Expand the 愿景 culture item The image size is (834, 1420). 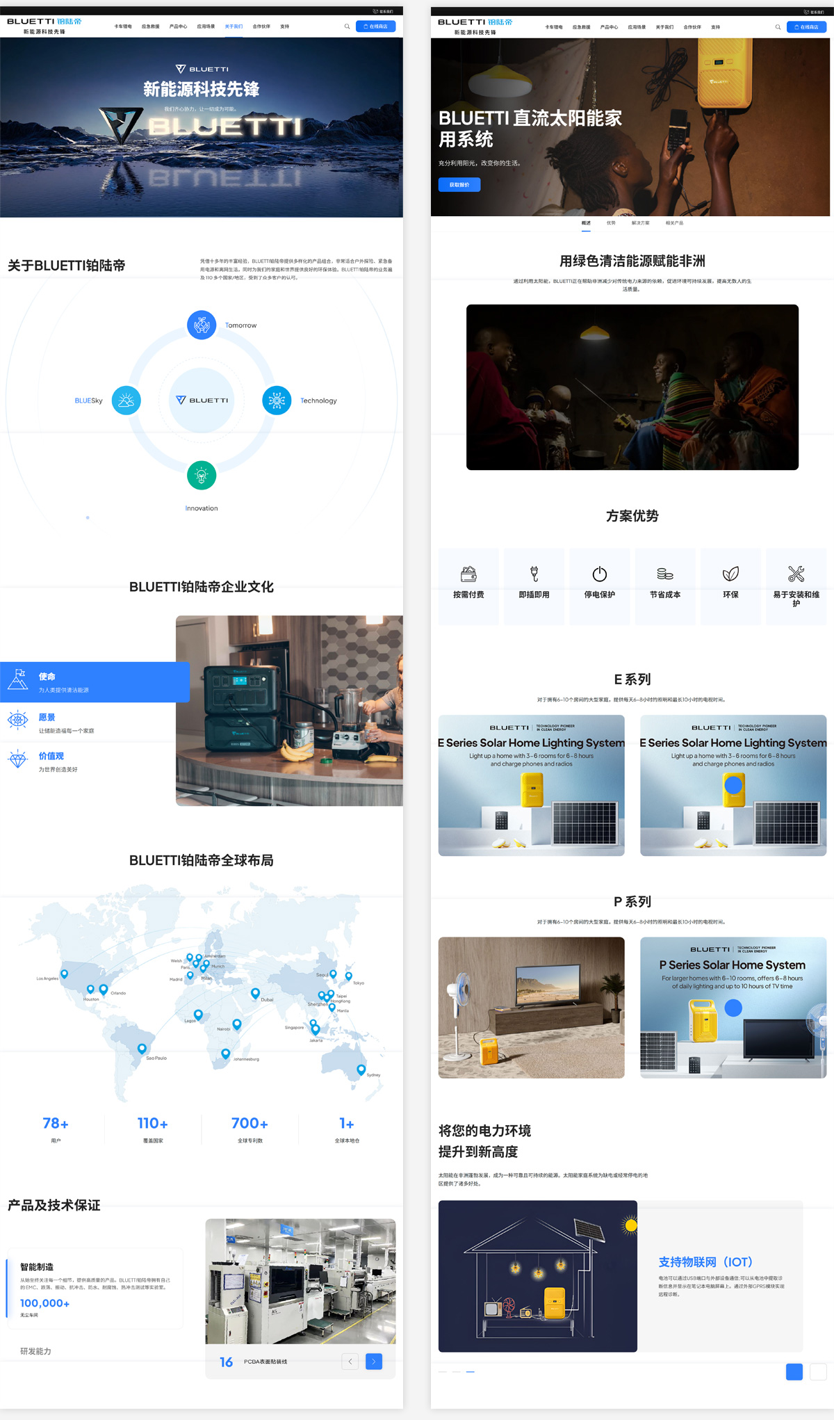pyautogui.click(x=47, y=718)
